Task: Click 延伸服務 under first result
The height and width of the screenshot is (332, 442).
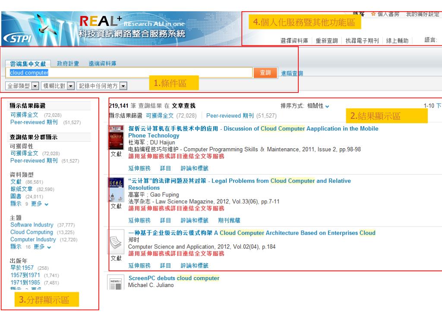Action: [x=139, y=168]
